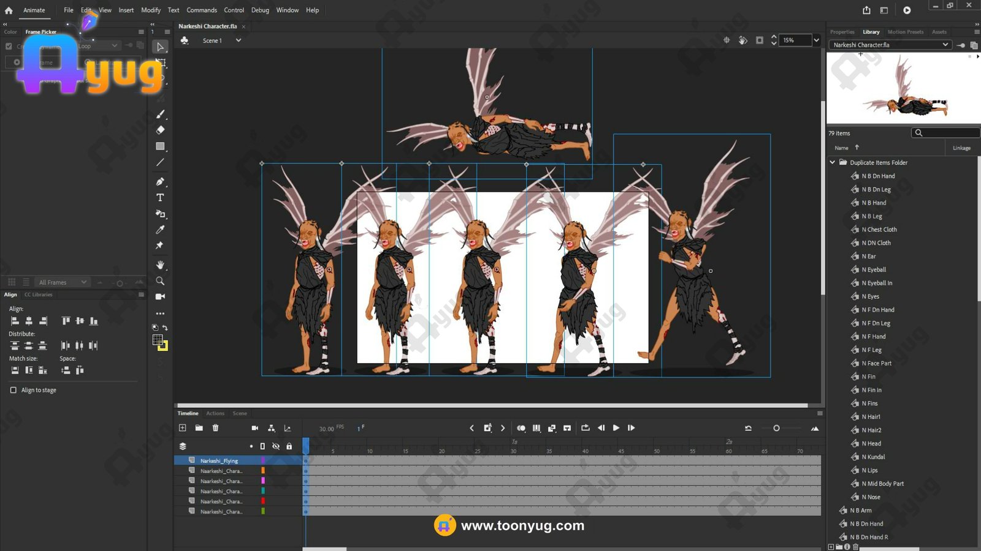
Task: Select the Rectangle tool
Action: click(160, 146)
